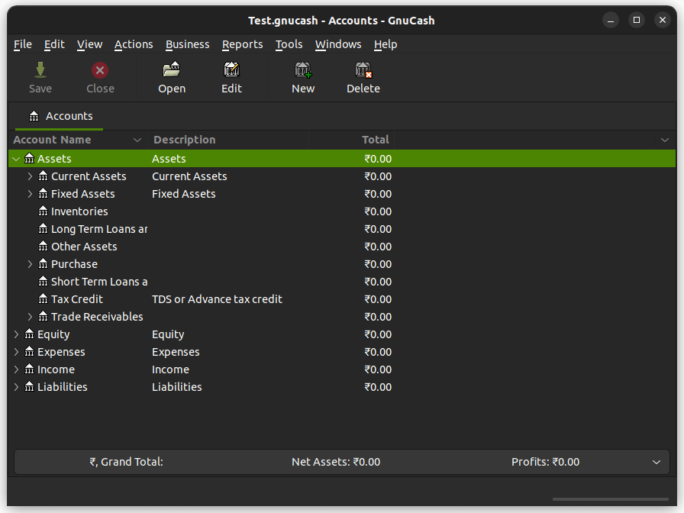
Task: Expand the Equity account
Action: [16, 334]
